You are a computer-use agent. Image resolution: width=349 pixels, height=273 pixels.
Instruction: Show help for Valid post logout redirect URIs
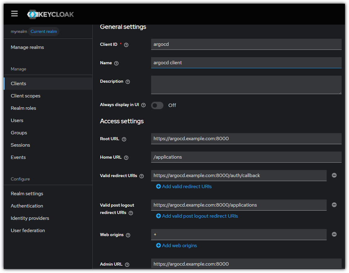(x=131, y=213)
